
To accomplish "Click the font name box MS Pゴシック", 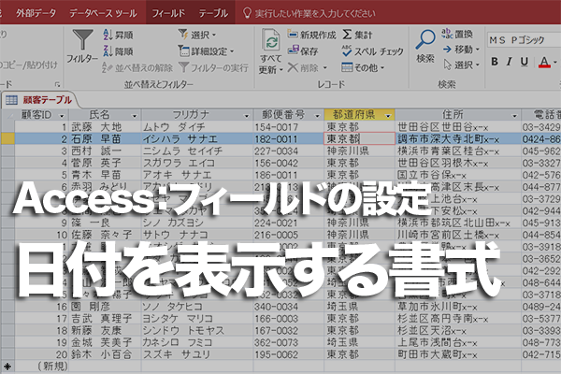I will [x=523, y=40].
